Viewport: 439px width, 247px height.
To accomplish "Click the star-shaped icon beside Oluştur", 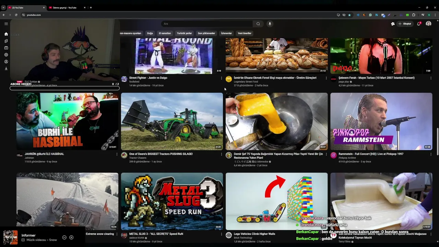I will click(393, 24).
